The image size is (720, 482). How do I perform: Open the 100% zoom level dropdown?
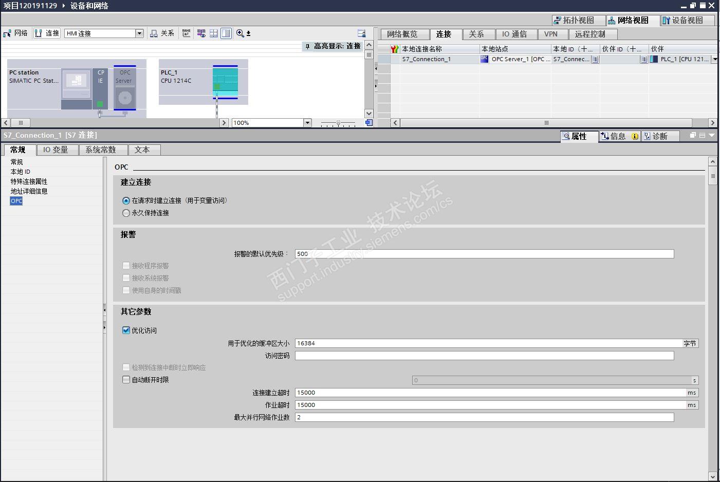pyautogui.click(x=307, y=123)
